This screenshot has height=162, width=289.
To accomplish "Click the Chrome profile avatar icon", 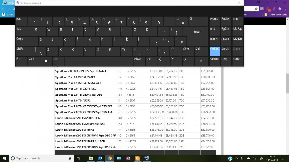I will click(259, 2).
